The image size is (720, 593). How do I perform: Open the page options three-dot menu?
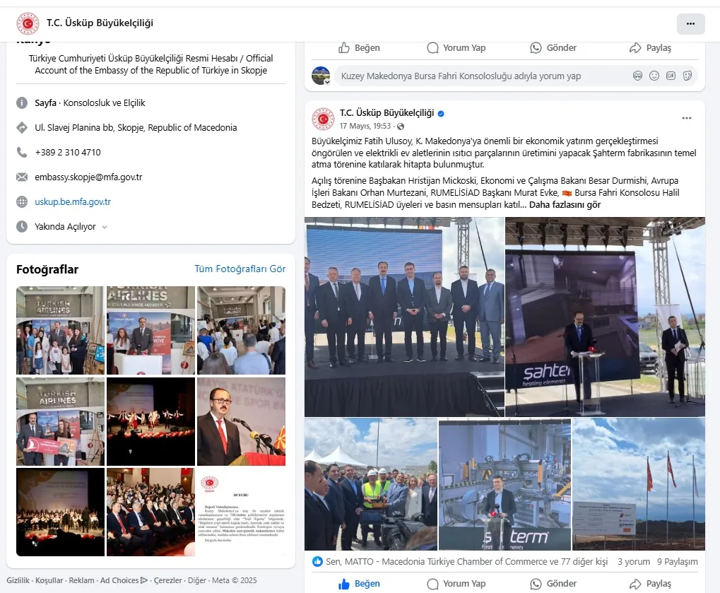[x=690, y=23]
